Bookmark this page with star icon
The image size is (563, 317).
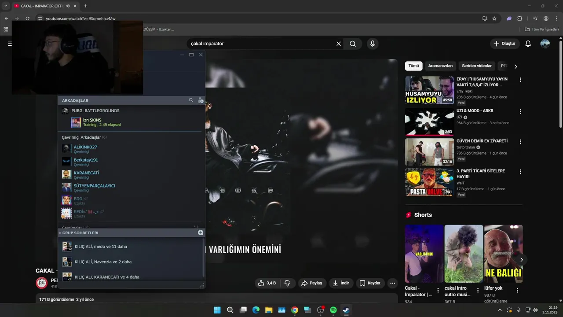494,18
